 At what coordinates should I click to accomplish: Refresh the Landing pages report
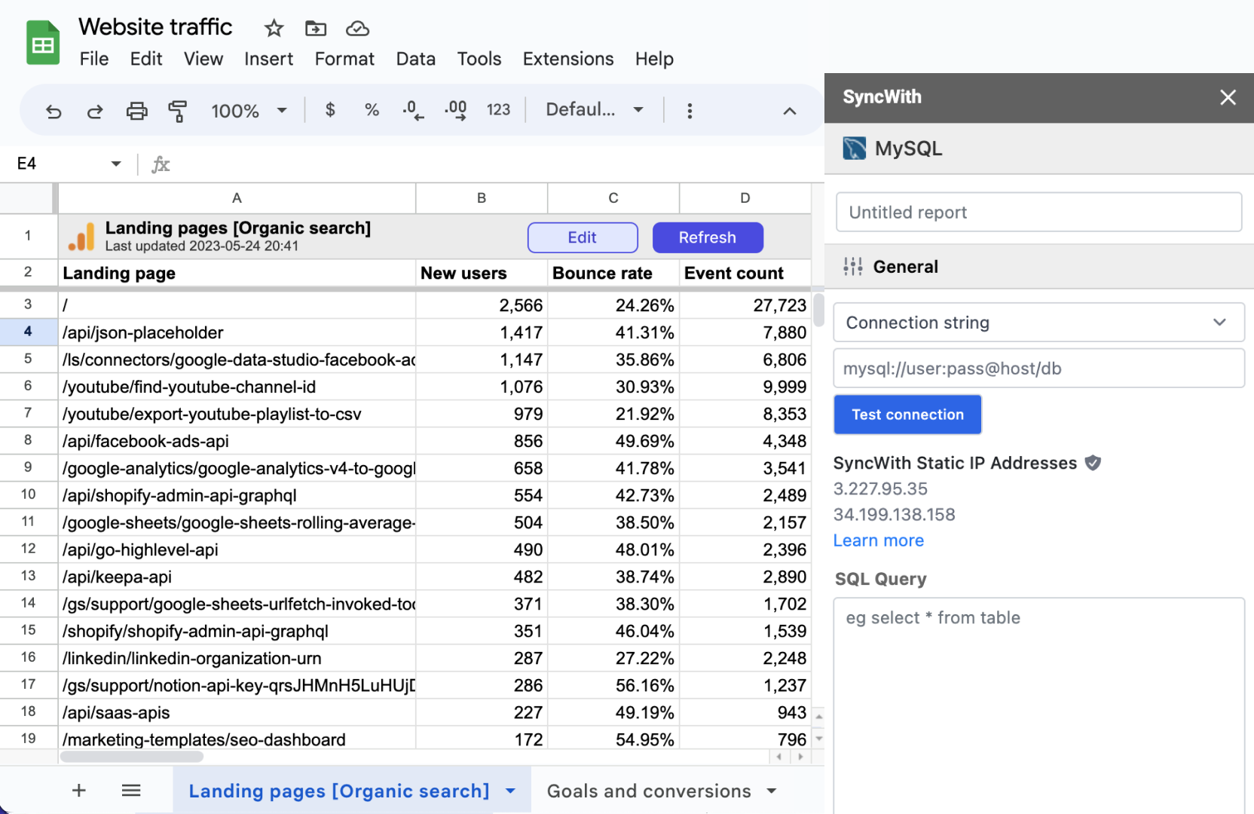tap(707, 237)
